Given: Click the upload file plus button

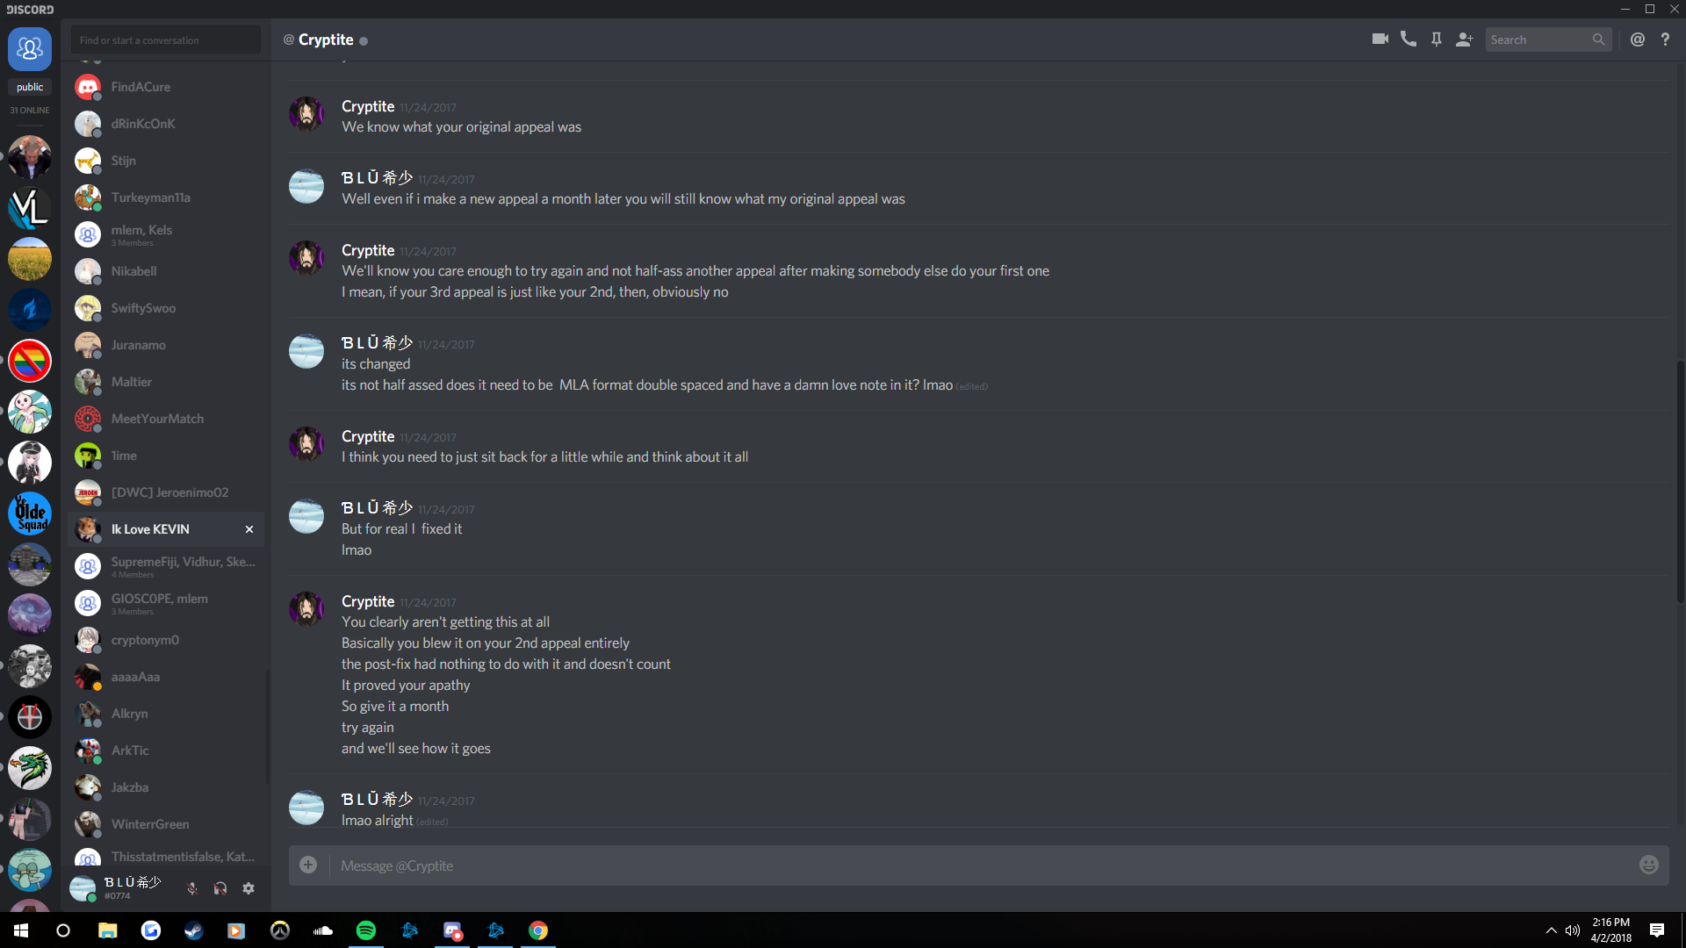Looking at the screenshot, I should click(308, 865).
